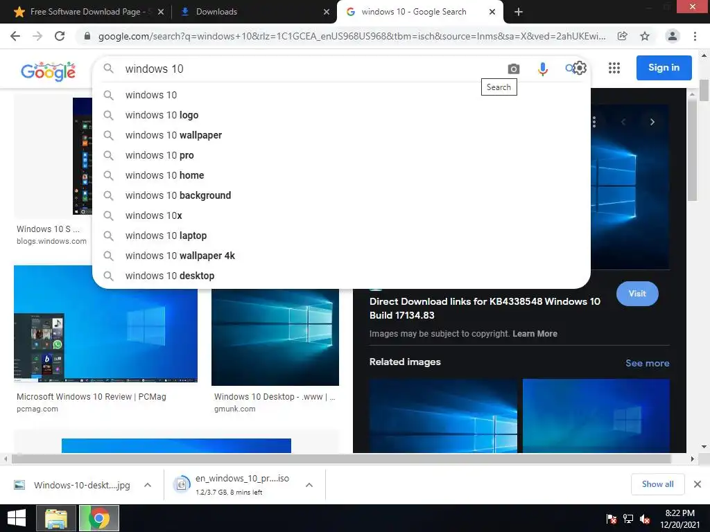Open the Windows Start menu
The width and height of the screenshot is (710, 532).
(x=17, y=518)
